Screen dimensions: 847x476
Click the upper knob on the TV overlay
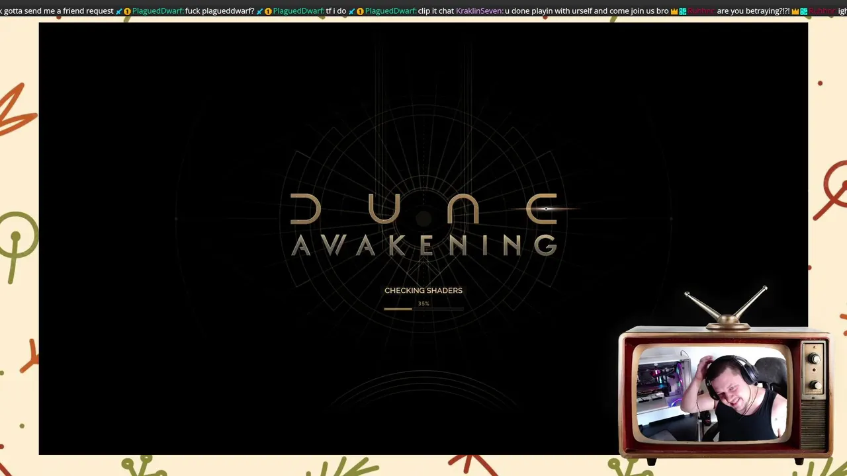coord(815,359)
